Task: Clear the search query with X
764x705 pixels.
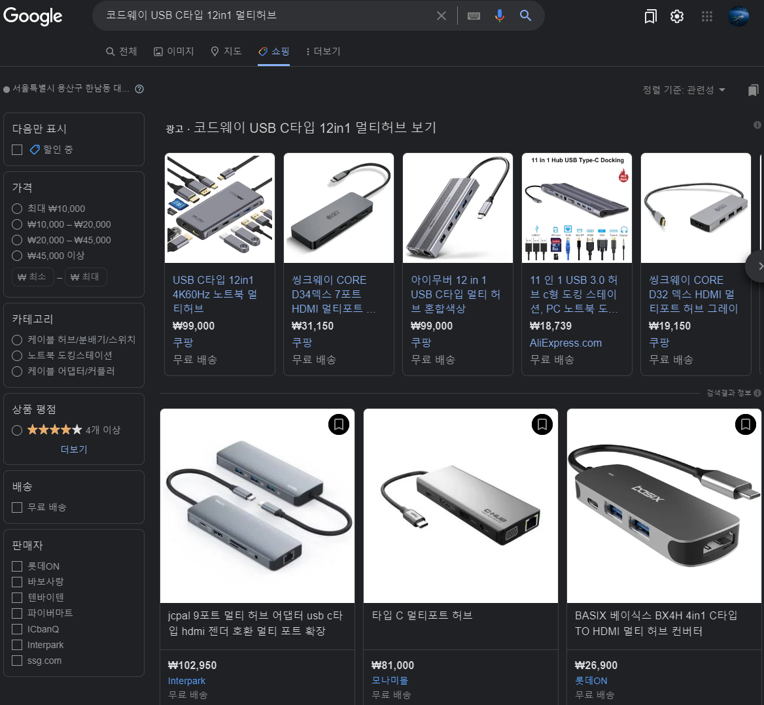Action: click(x=442, y=16)
